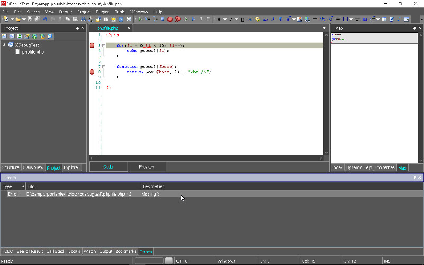Click first icon in Project panel toolbar
The width and height of the screenshot is (424, 265).
tap(4, 36)
